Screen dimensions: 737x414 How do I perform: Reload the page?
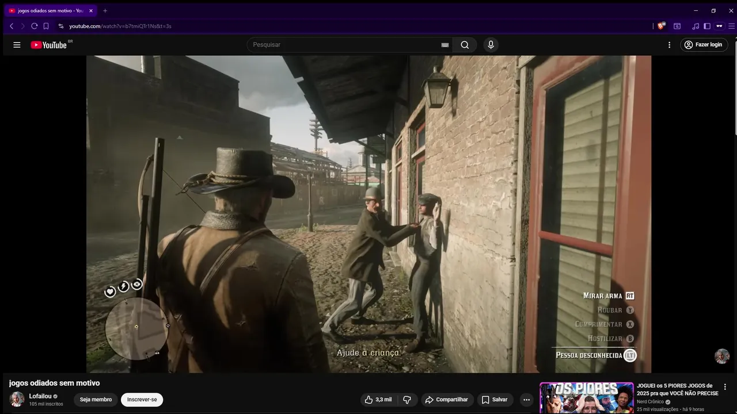tap(35, 26)
